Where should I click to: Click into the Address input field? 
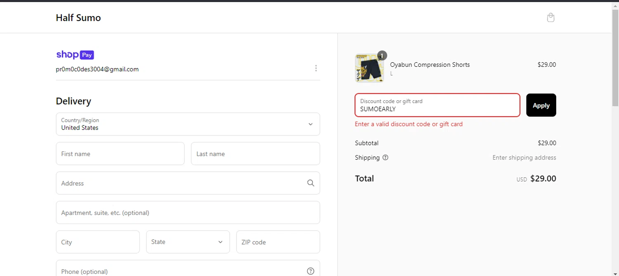tap(188, 183)
